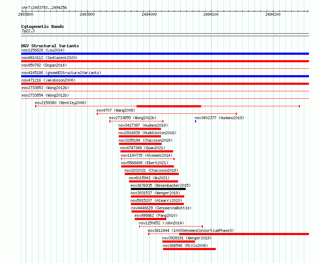Click the nsv3285184 (Chaisson2019) label
The height and width of the screenshot is (263, 319).
pos(146,140)
